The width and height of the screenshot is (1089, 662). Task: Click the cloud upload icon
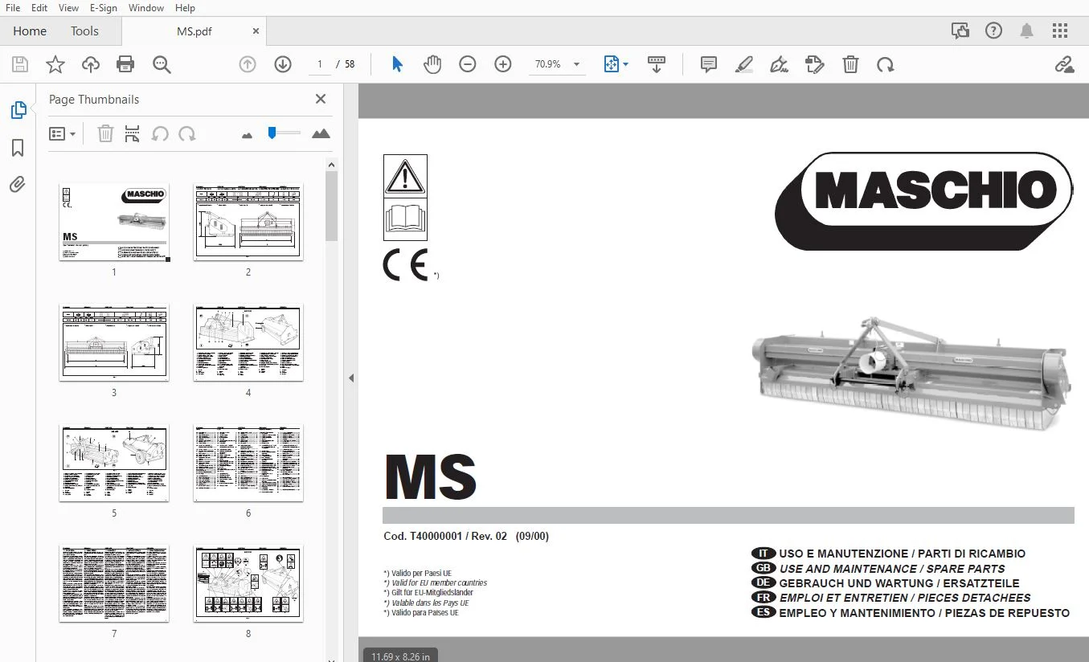click(91, 64)
